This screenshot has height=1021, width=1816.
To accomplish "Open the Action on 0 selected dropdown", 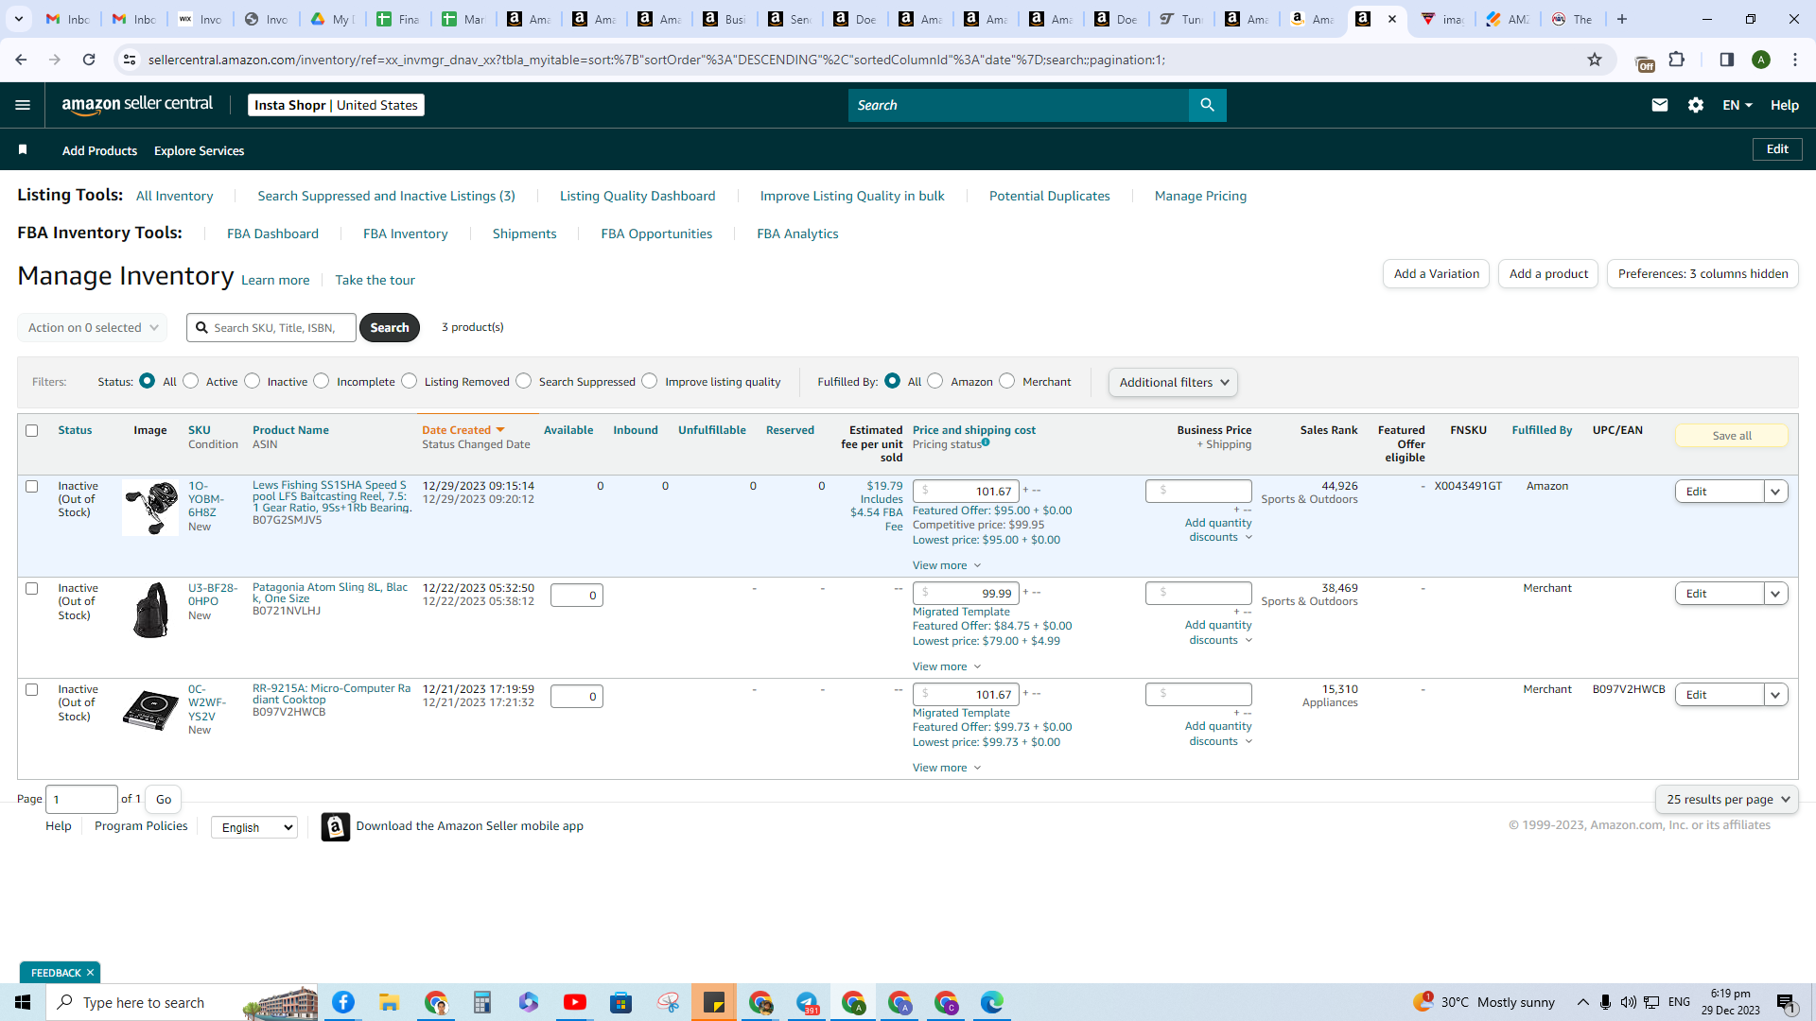I will coord(93,328).
